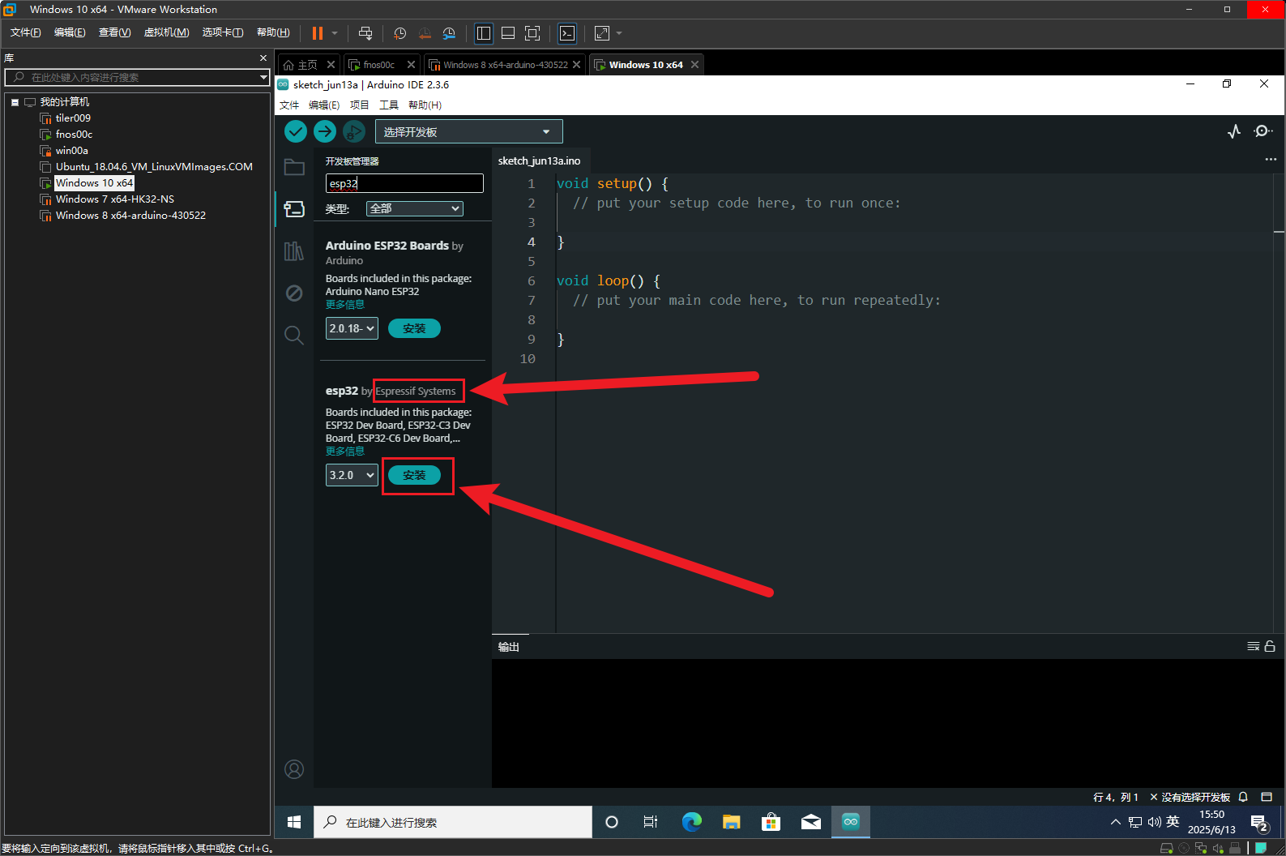Open more info link for esp32 package

[x=345, y=452]
